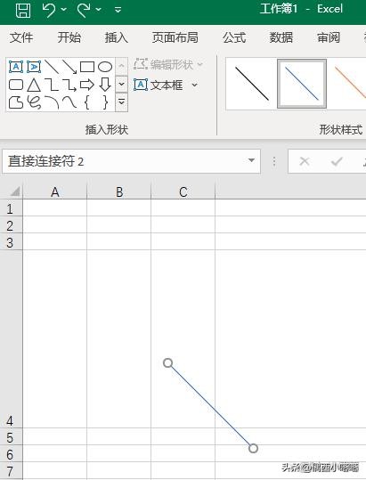Click the Select All corner triangle
Viewport: 366px width, 480px height.
click(x=15, y=191)
